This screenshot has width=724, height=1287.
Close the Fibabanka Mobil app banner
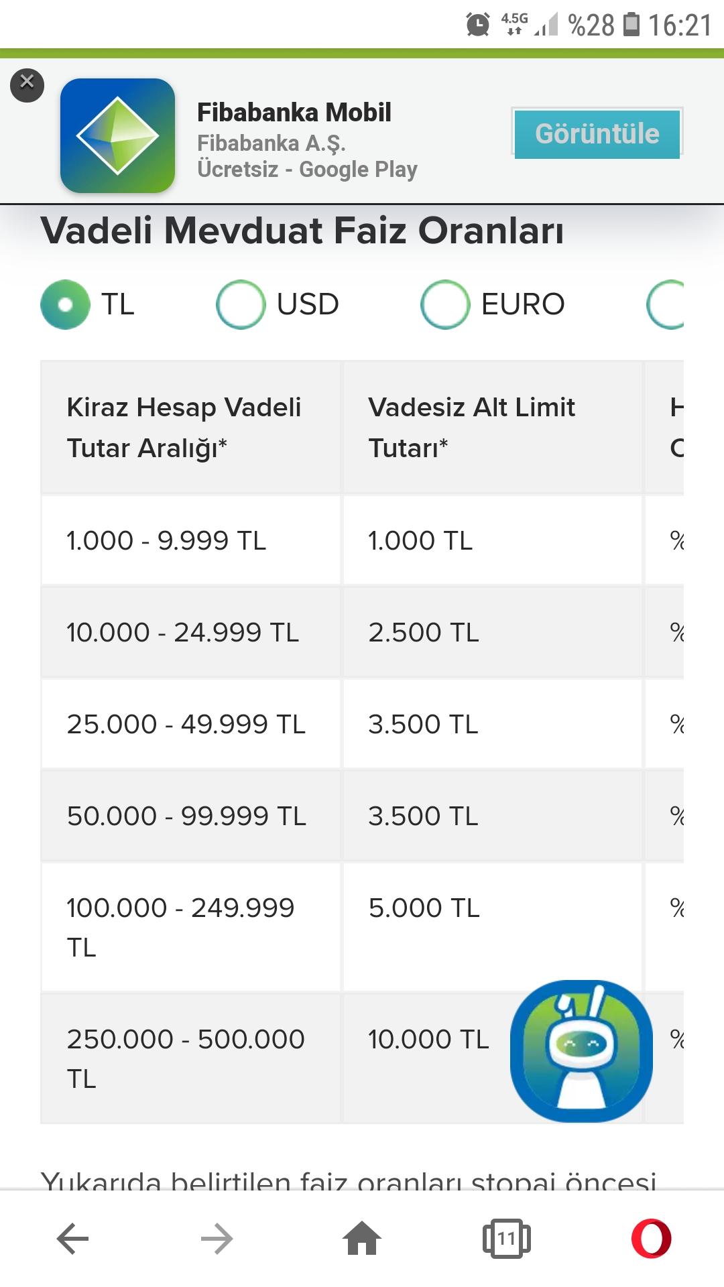pyautogui.click(x=27, y=84)
